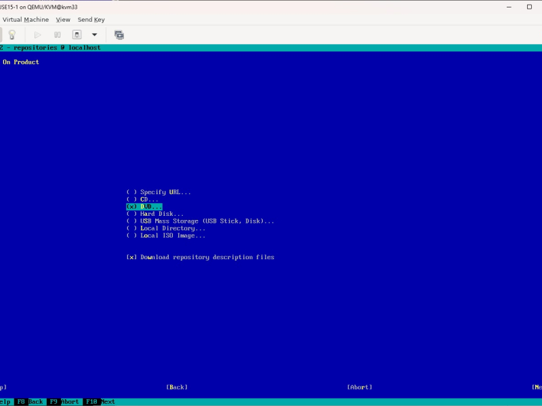Minimize the virtual machine window

[x=509, y=7]
